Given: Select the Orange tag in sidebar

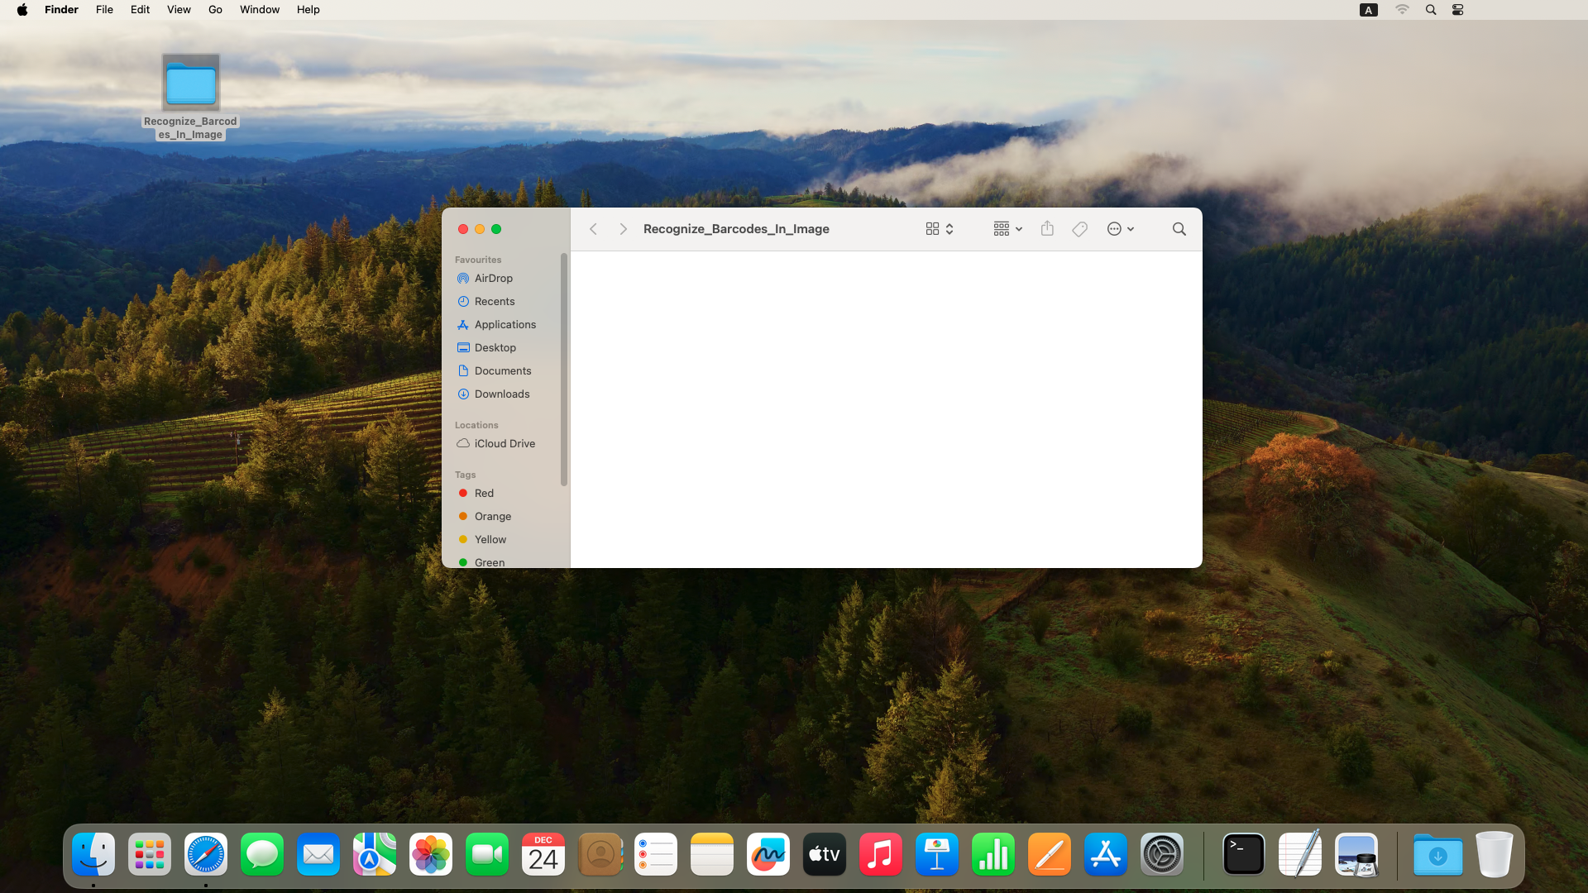Looking at the screenshot, I should [492, 517].
